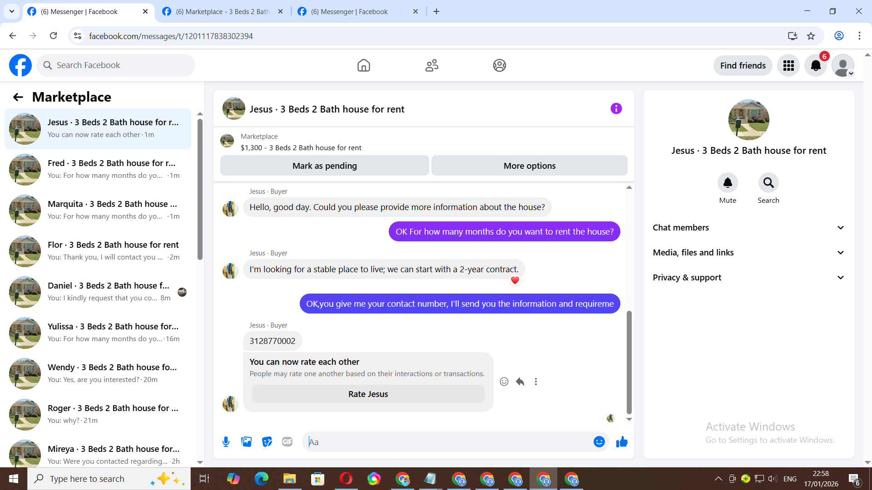Expand Privacy & support section

pos(748,278)
